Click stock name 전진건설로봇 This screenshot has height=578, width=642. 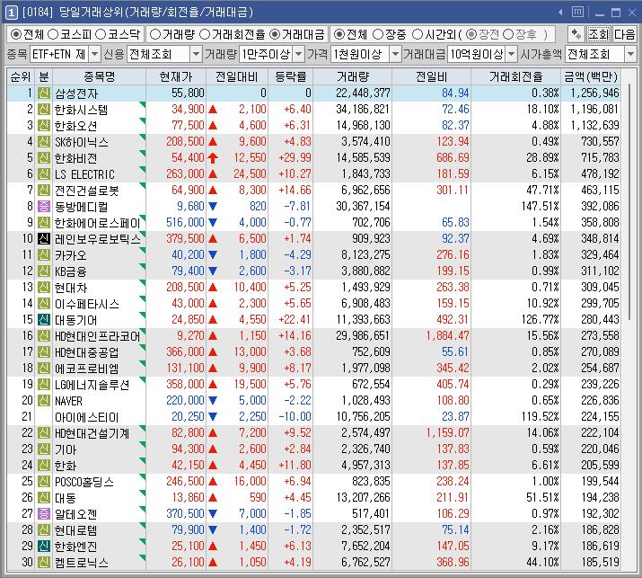coord(87,191)
